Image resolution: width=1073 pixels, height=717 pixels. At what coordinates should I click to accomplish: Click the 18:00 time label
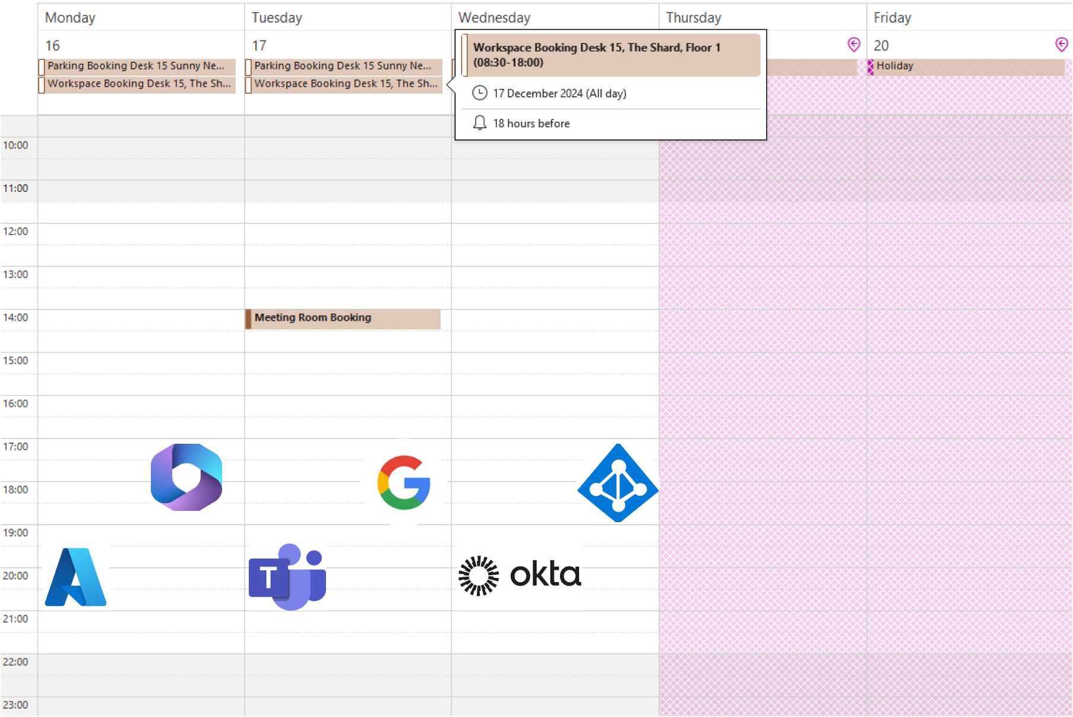point(15,490)
